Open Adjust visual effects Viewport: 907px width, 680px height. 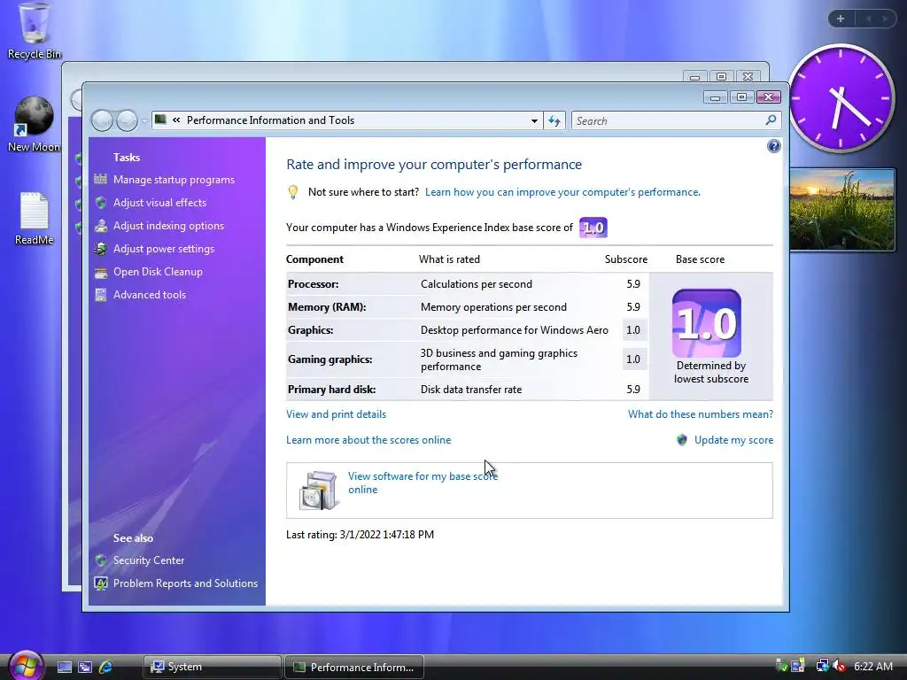coord(159,203)
